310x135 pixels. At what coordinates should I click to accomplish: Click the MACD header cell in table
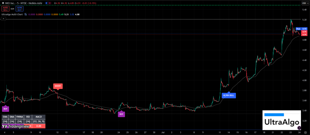pyautogui.click(x=38, y=117)
